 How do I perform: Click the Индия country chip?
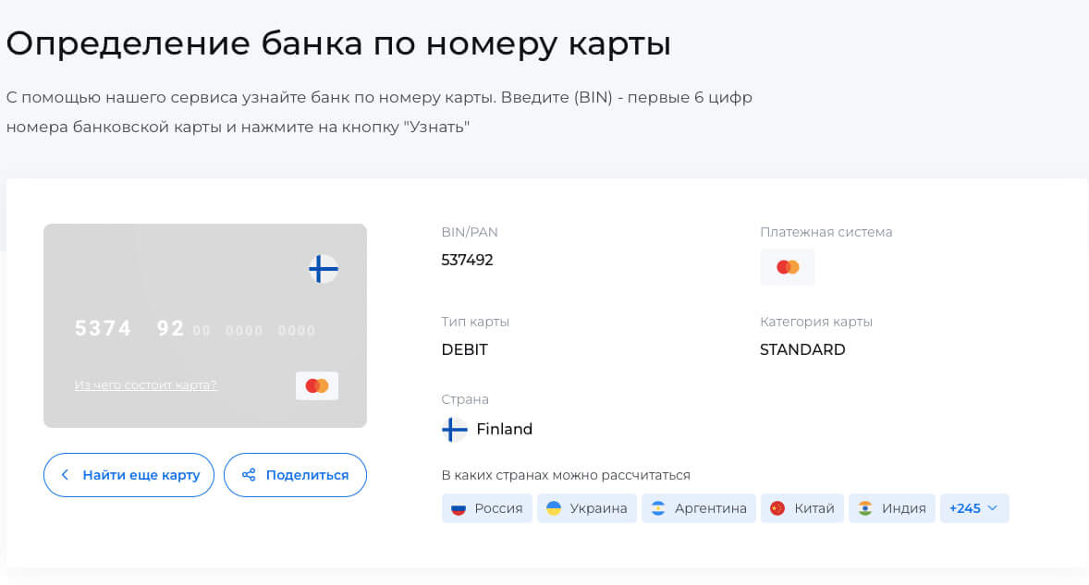point(892,507)
